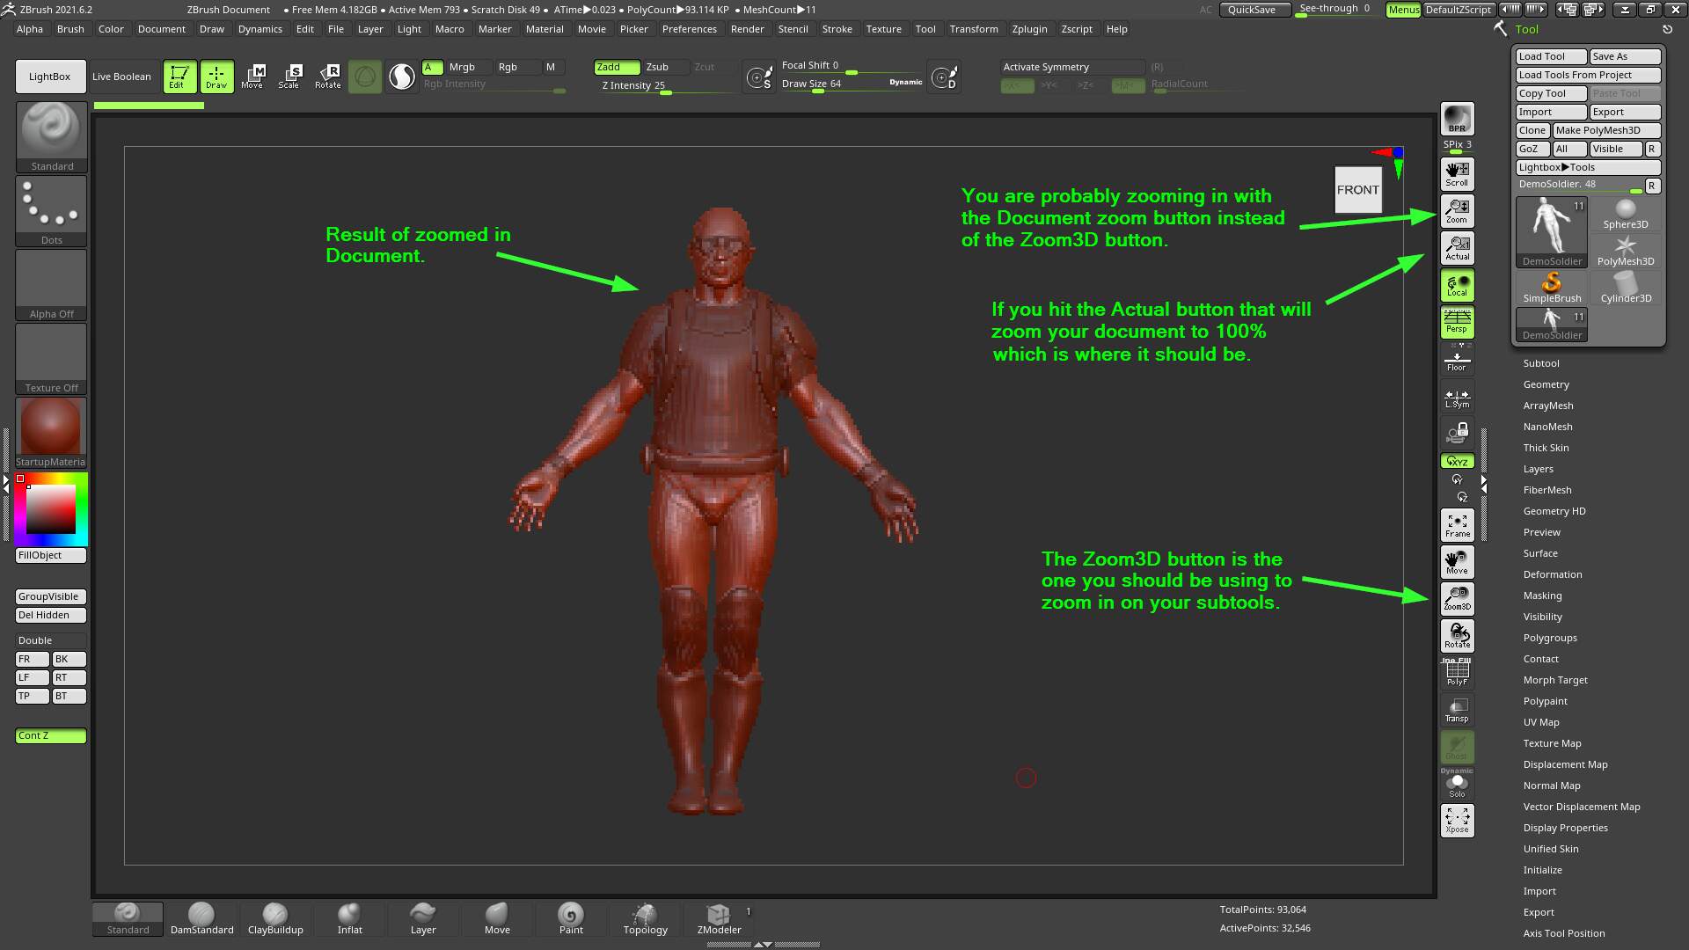This screenshot has width=1689, height=950.
Task: Click Make PolyMesh3D button
Action: click(1605, 130)
